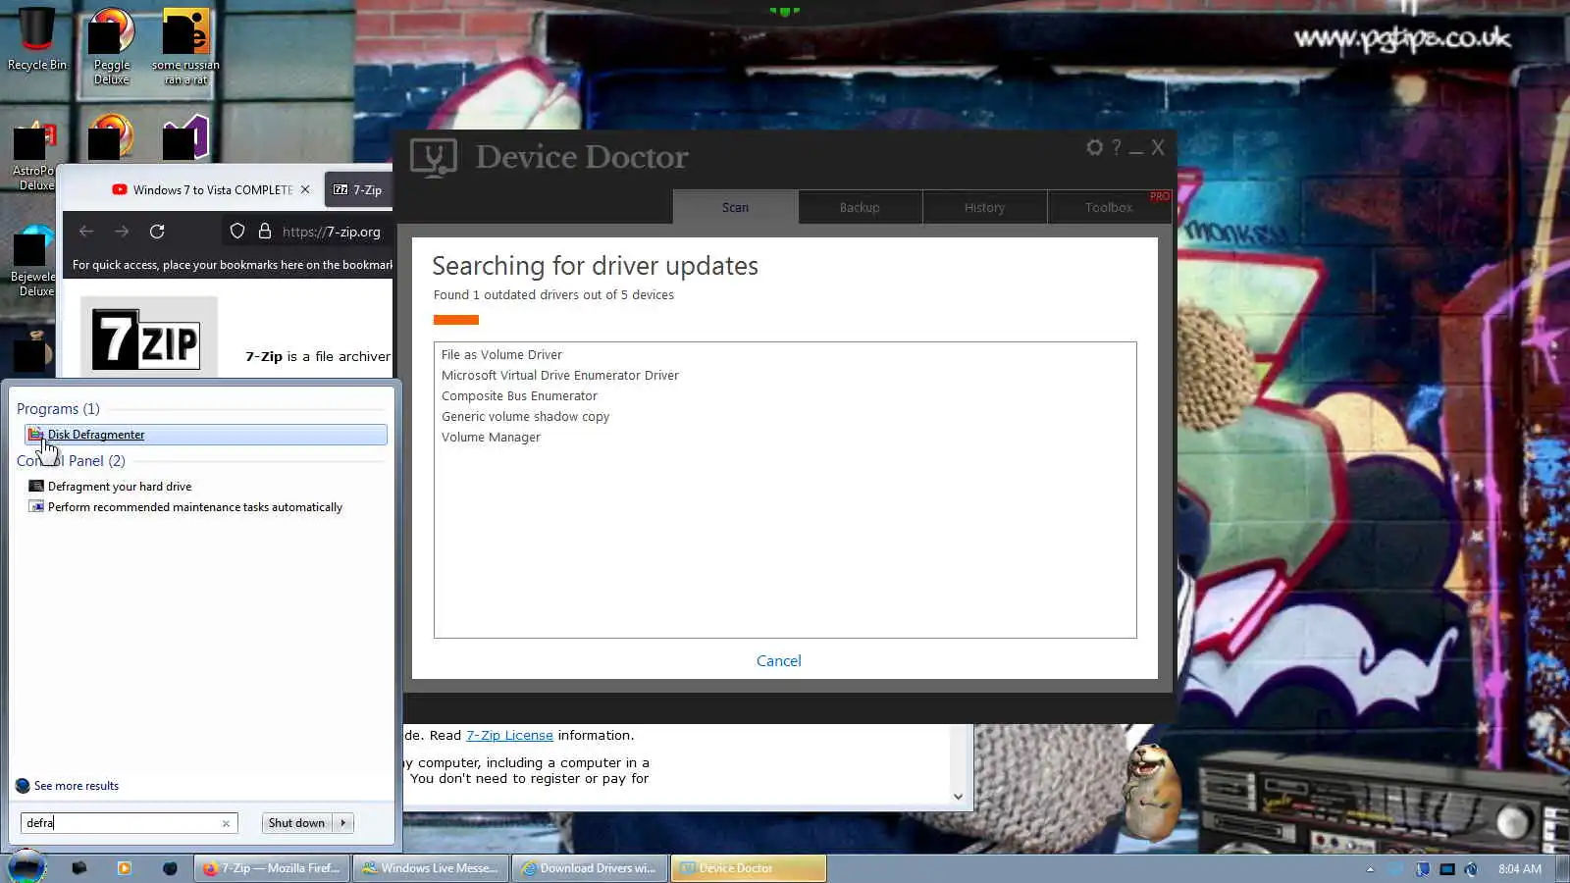Image resolution: width=1570 pixels, height=883 pixels.
Task: Switch to the Scan tab in Device Doctor
Action: pyautogui.click(x=735, y=207)
